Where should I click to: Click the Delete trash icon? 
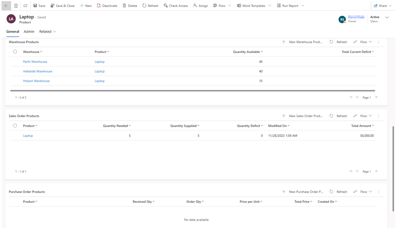124,6
